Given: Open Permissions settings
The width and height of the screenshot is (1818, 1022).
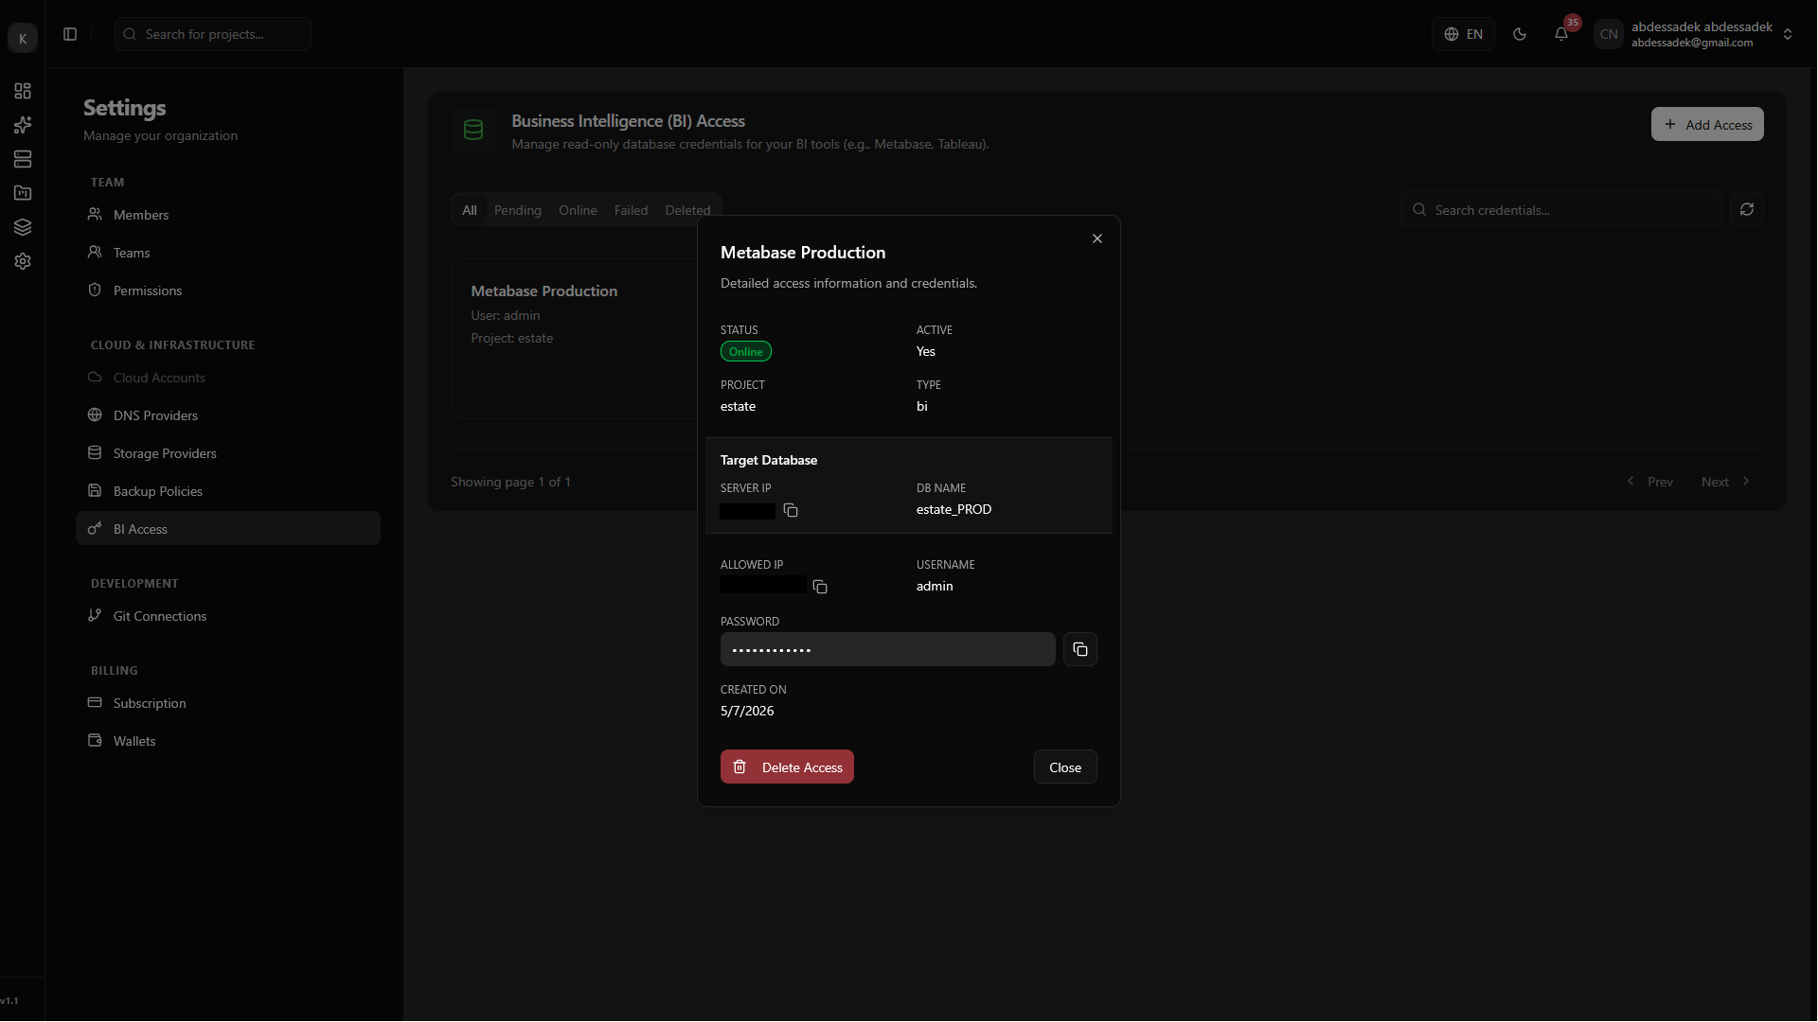Looking at the screenshot, I should coord(228,291).
